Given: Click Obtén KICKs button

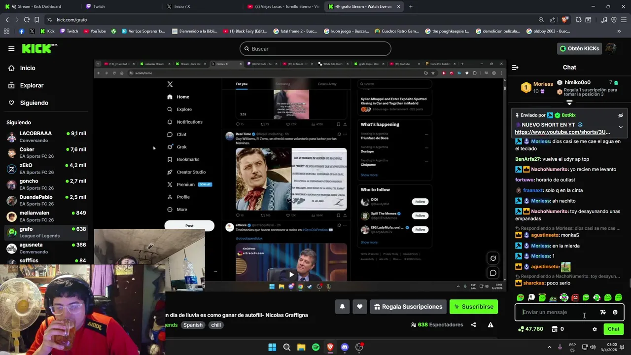Looking at the screenshot, I should pos(580,48).
